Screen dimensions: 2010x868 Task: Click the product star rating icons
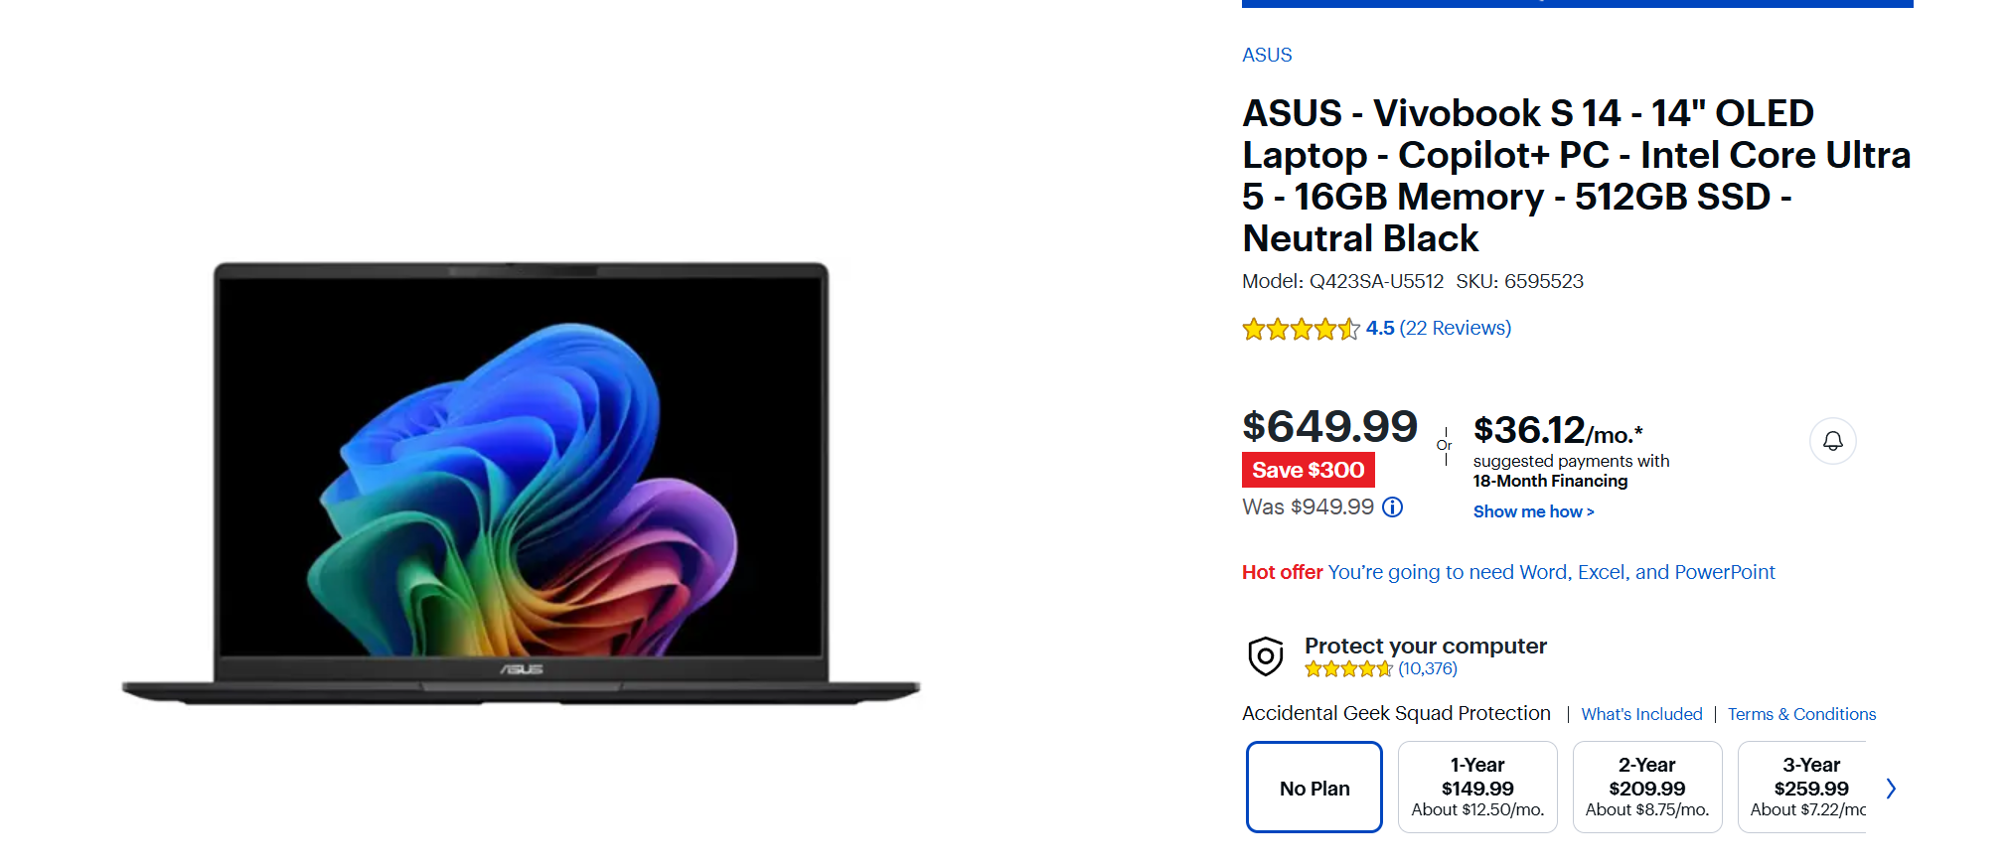[x=1301, y=329]
